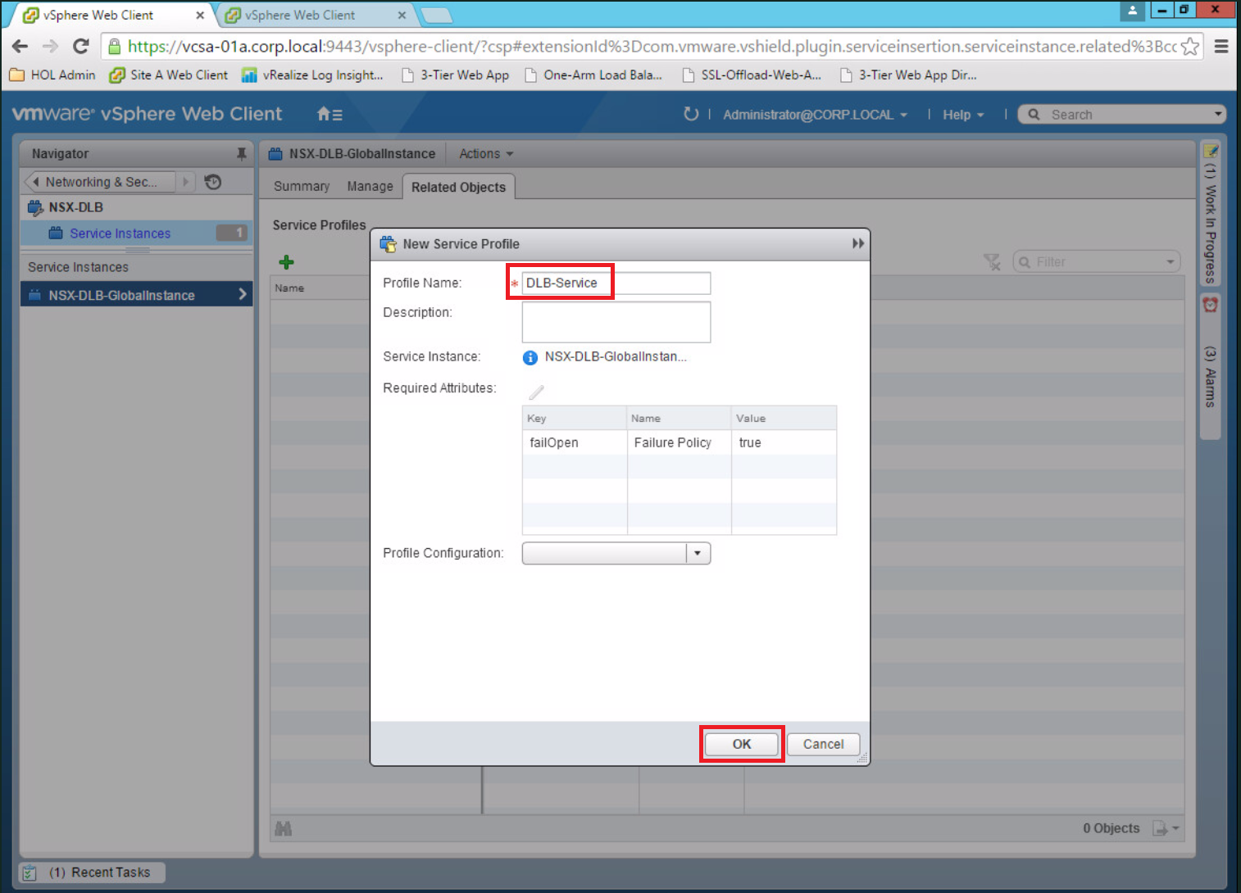Click the Failure Policy name cell
Viewport: 1241px width, 893px height.
(x=680, y=442)
